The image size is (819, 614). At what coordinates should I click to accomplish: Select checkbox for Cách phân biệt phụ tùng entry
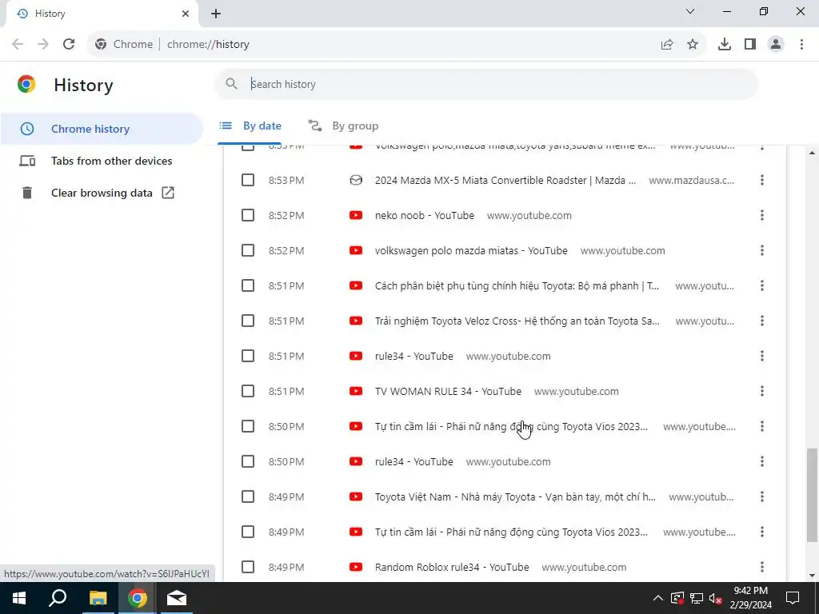pyautogui.click(x=248, y=285)
